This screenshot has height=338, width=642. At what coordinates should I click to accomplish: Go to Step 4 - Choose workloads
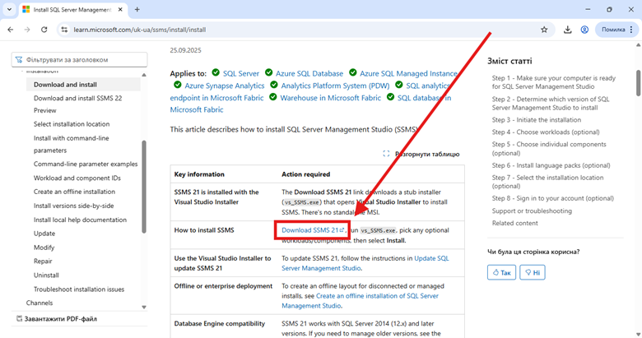pyautogui.click(x=546, y=132)
